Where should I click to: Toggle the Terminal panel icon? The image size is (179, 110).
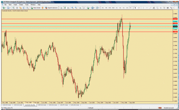tap(24, 8)
